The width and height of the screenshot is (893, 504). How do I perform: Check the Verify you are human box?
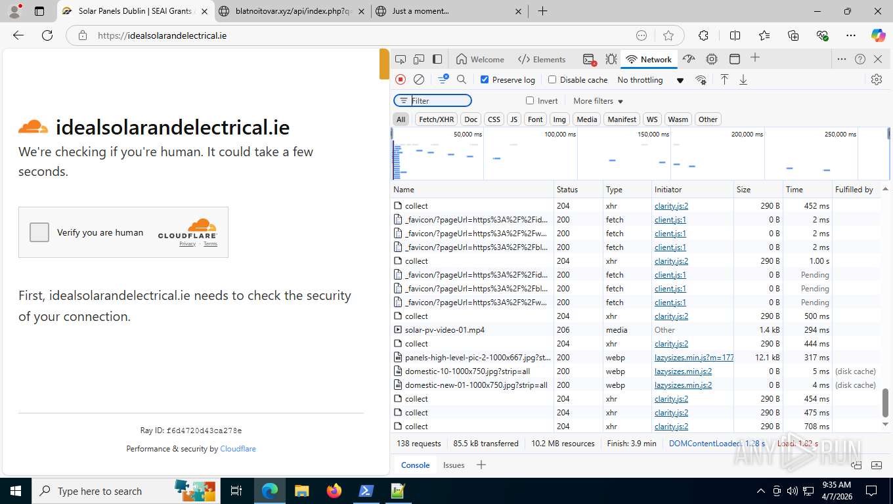pyautogui.click(x=39, y=232)
